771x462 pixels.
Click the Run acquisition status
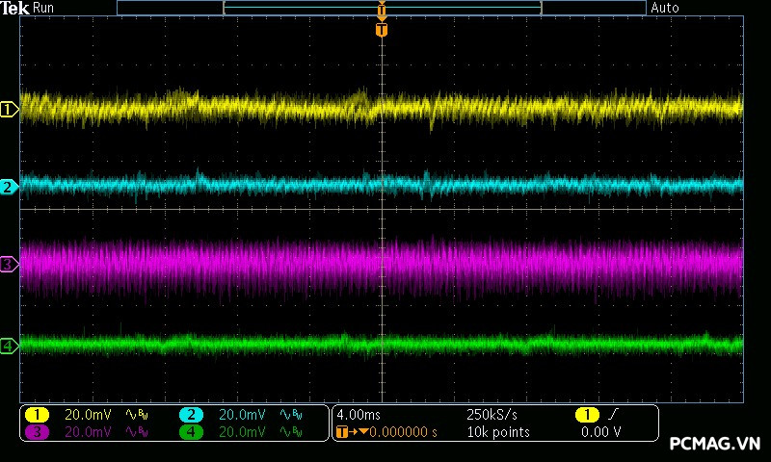(x=44, y=8)
